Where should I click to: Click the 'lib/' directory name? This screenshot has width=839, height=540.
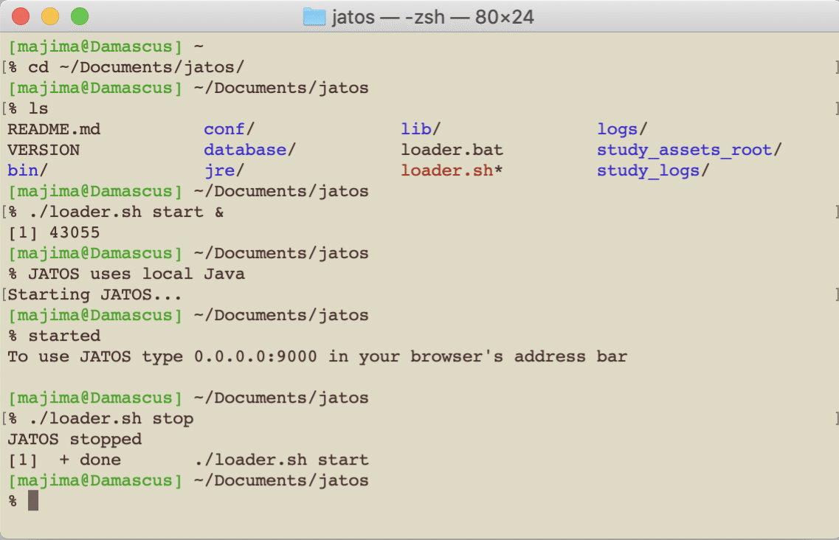(421, 130)
